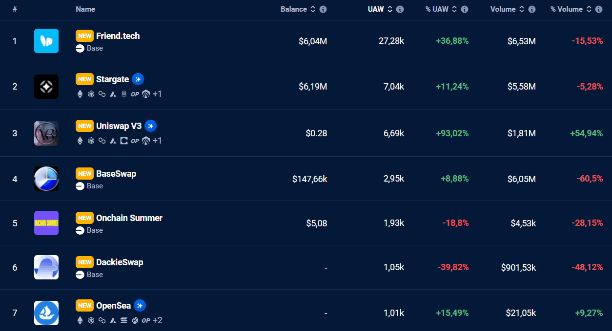Open the Onchain Summer dapp link

point(129,218)
